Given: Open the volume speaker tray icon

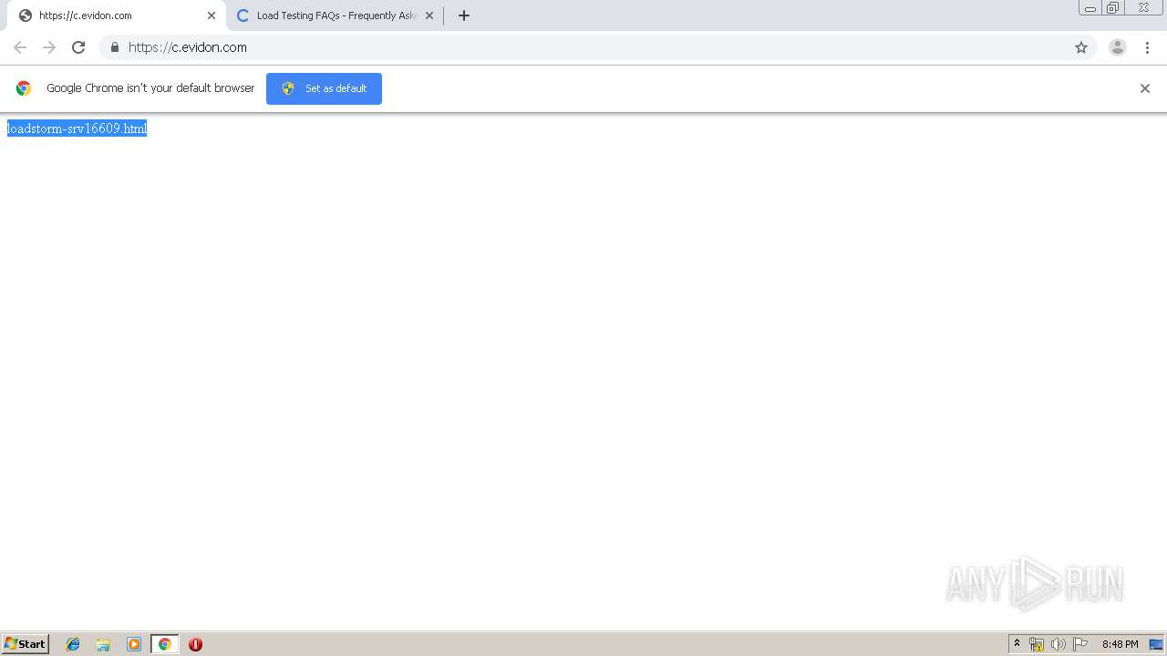Looking at the screenshot, I should point(1059,644).
